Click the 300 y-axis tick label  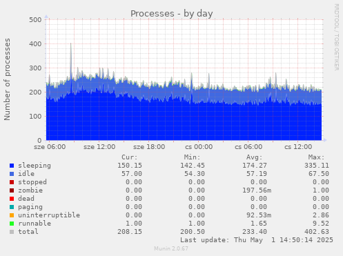tap(35, 68)
